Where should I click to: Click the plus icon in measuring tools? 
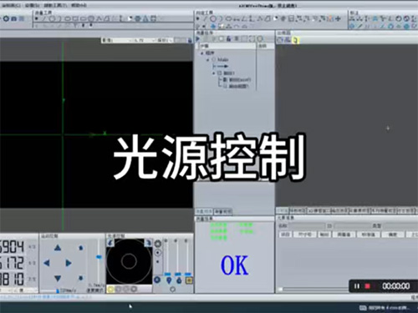click(x=339, y=18)
